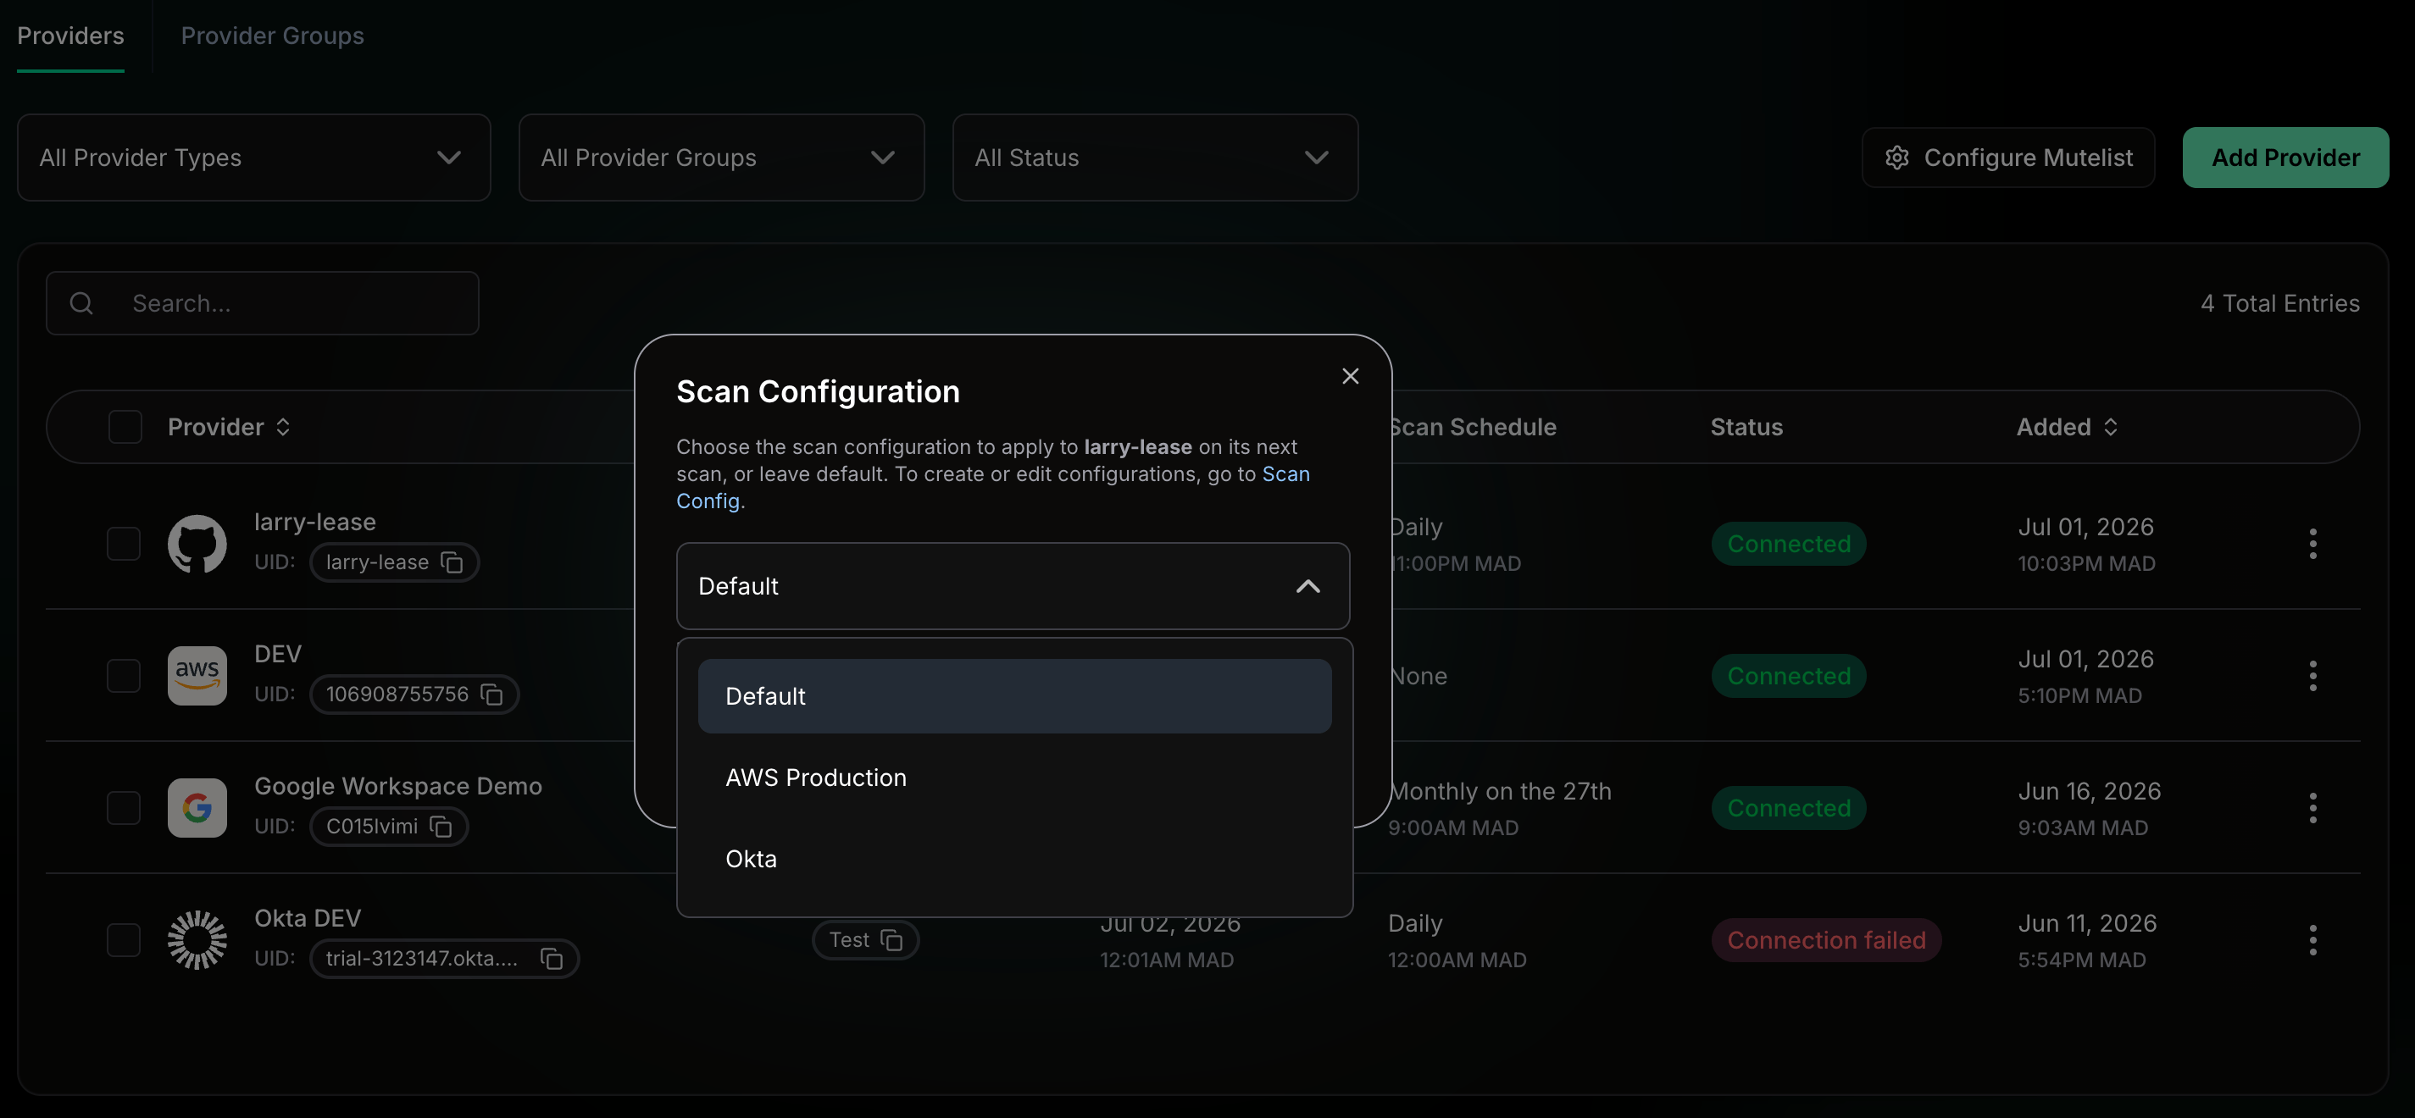
Task: Select Okta configuration option
Action: [1014, 860]
